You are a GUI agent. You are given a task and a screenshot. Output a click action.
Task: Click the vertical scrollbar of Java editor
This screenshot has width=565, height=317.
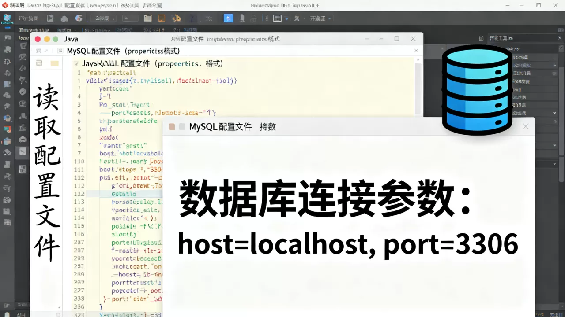click(418, 88)
